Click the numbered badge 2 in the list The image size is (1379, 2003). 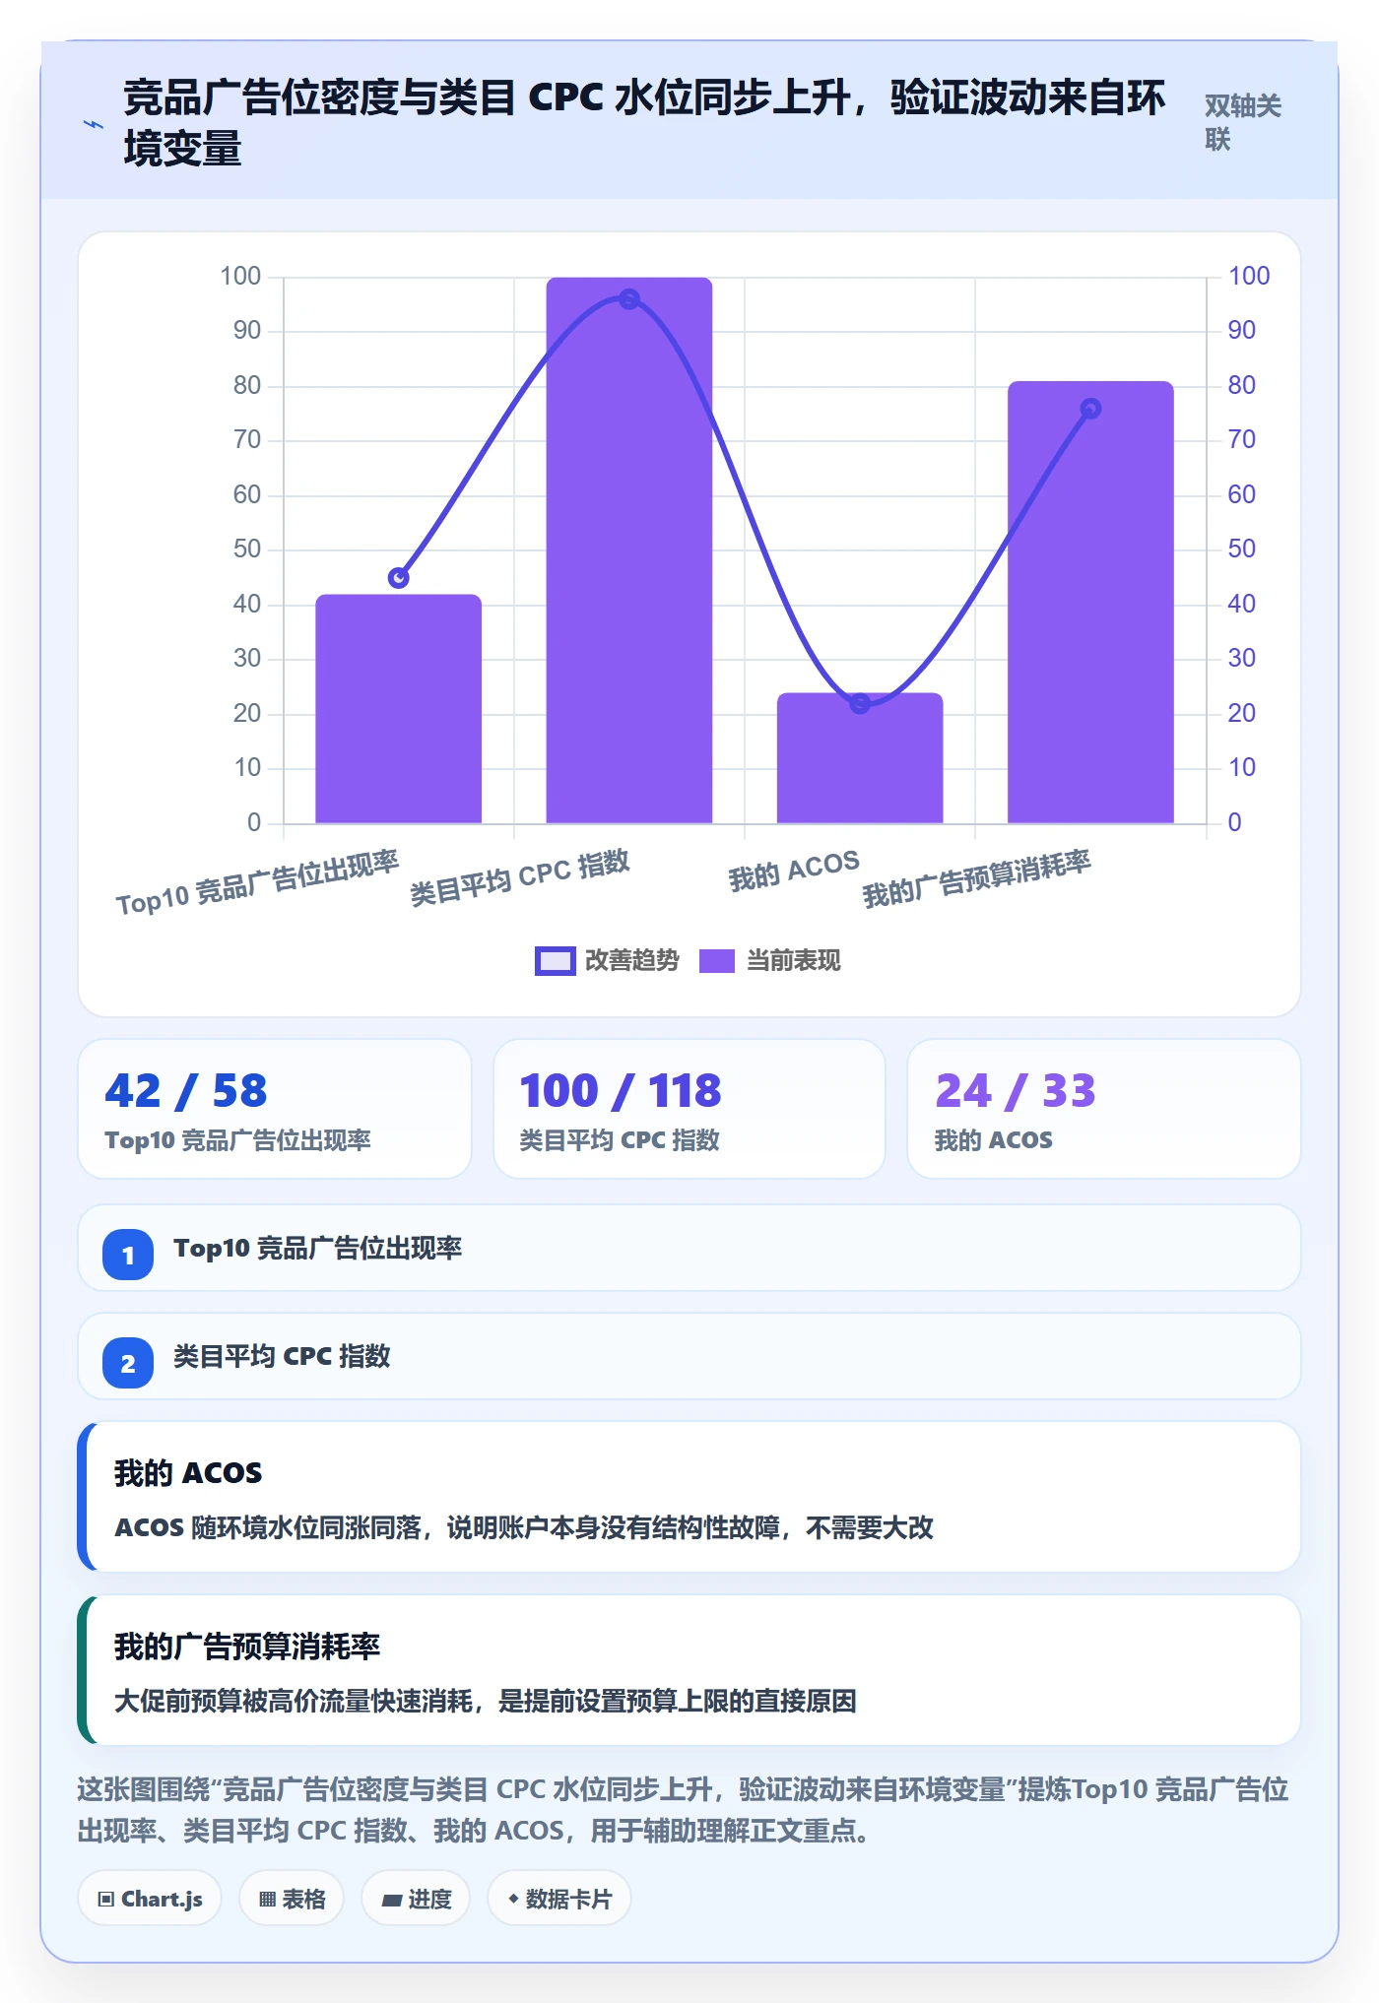pos(128,1363)
